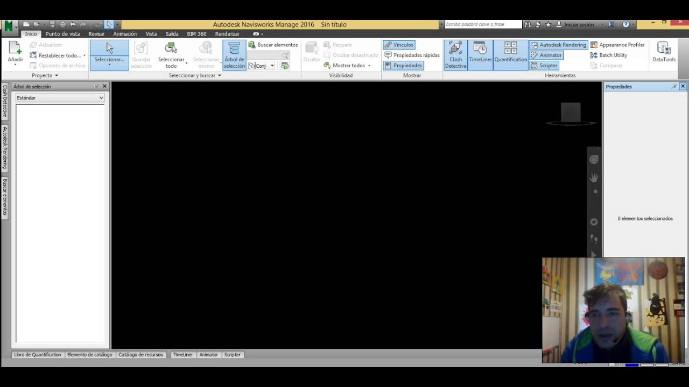
Task: Open the Animación ribbon tab
Action: 125,34
